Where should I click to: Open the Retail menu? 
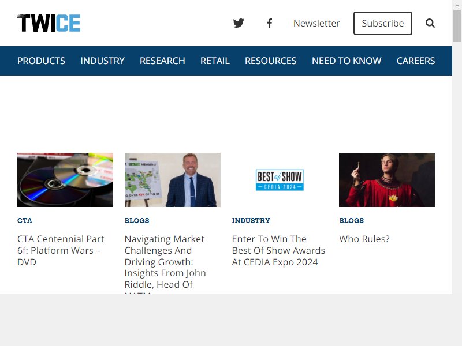tap(215, 61)
